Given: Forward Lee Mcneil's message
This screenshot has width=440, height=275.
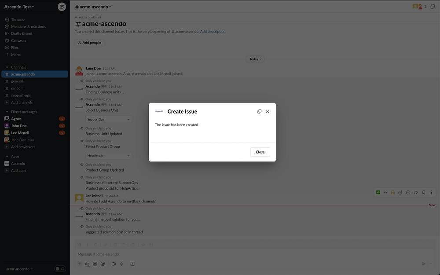Looking at the screenshot, I should click(x=416, y=192).
